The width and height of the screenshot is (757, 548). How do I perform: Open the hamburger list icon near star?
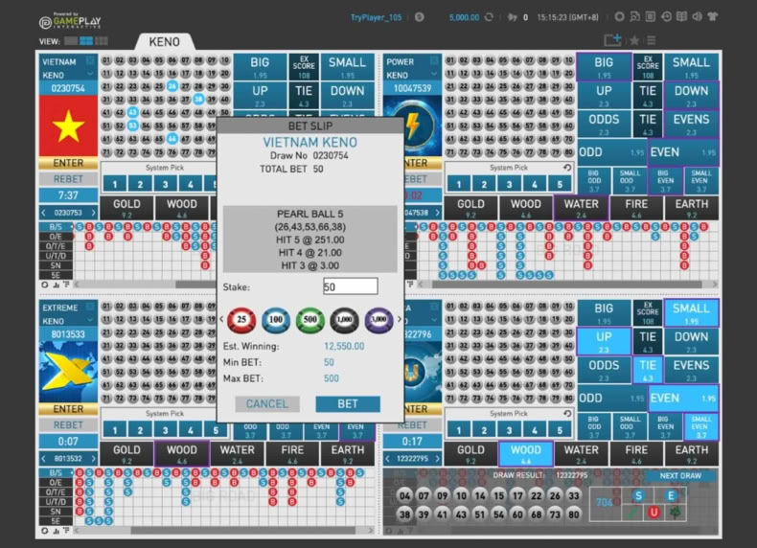pos(652,40)
